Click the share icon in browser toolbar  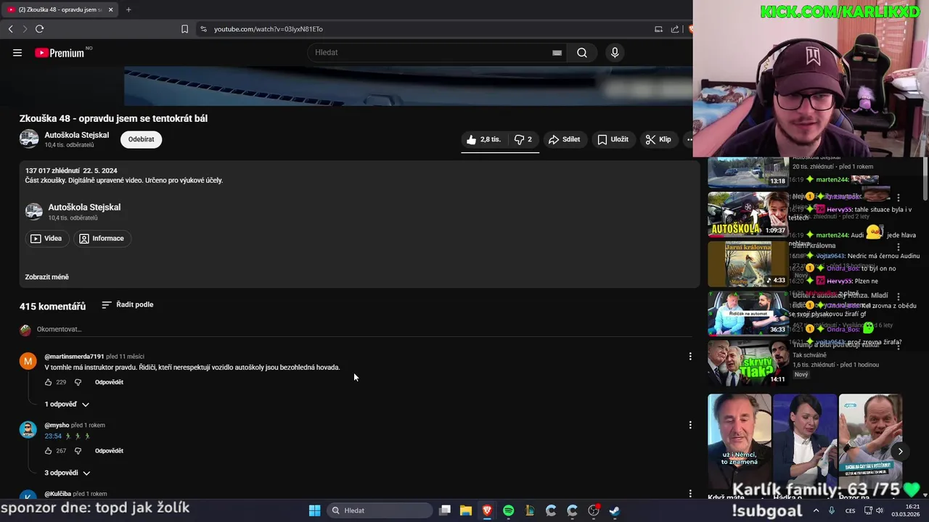coord(675,29)
